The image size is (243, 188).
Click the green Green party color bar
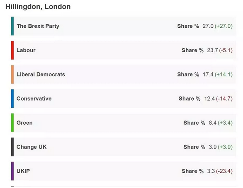12,123
